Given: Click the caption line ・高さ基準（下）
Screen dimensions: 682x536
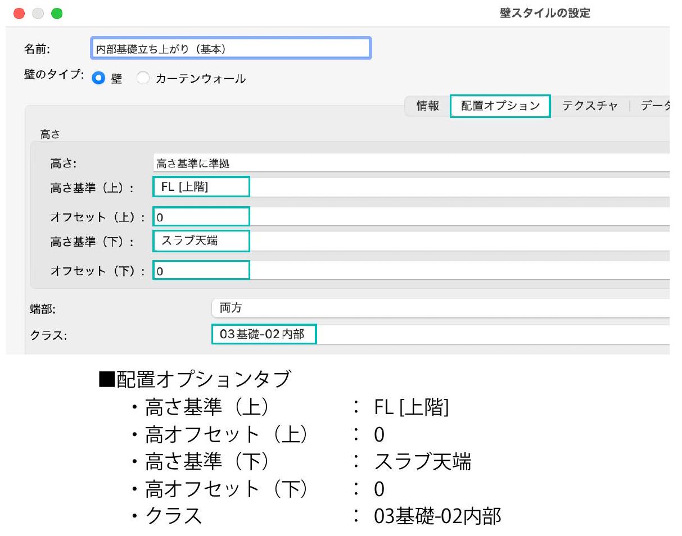Looking at the screenshot, I should click(x=200, y=462).
